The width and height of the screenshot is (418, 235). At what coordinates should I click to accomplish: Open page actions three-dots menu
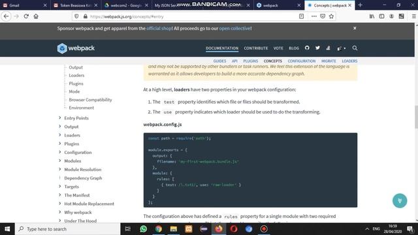[313, 16]
